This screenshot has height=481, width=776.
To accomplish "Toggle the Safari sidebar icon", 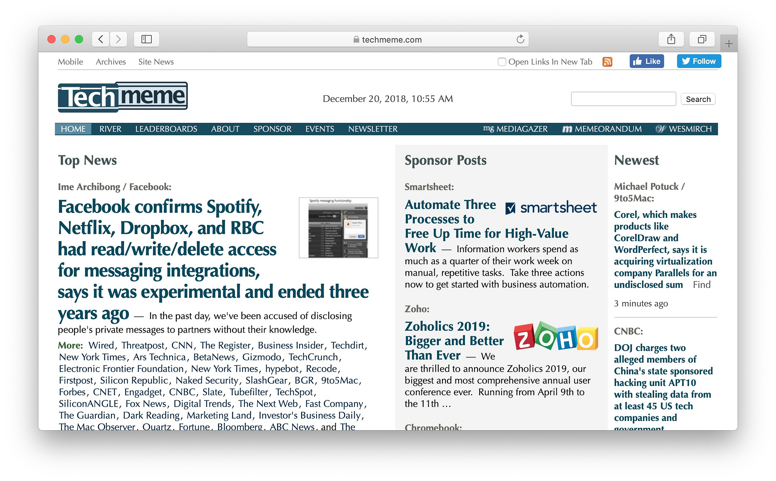I will [x=146, y=39].
